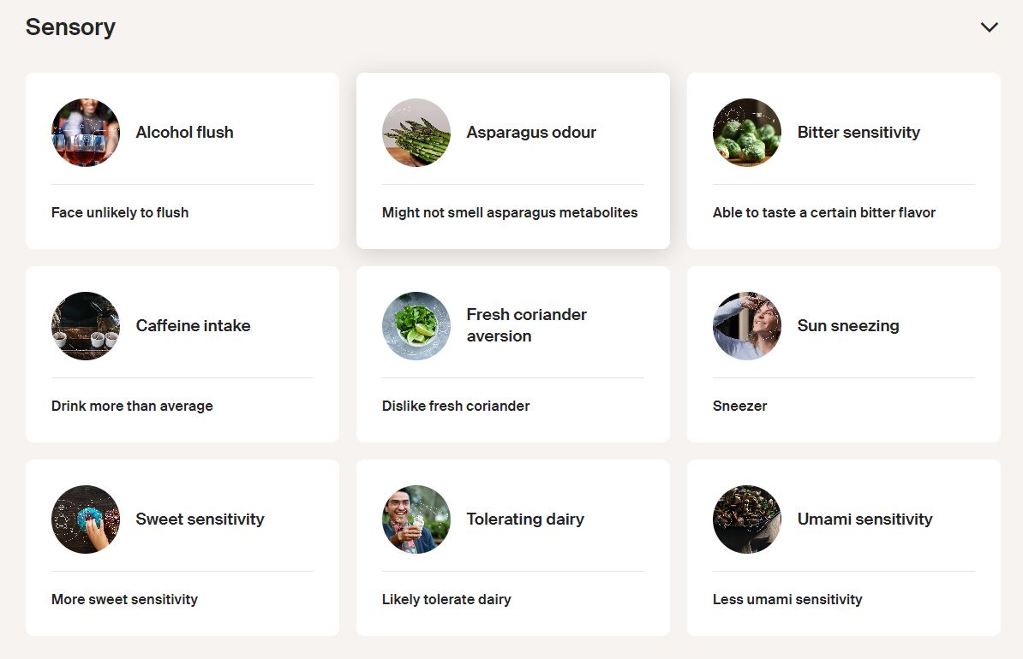The width and height of the screenshot is (1023, 659).
Task: Click the 'Likely tolerate dairy' result text
Action: 446,600
